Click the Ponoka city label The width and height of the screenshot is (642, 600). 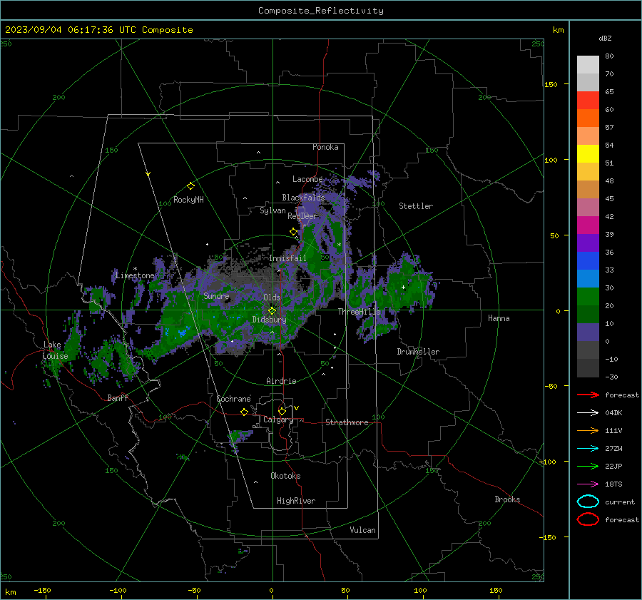tap(325, 147)
